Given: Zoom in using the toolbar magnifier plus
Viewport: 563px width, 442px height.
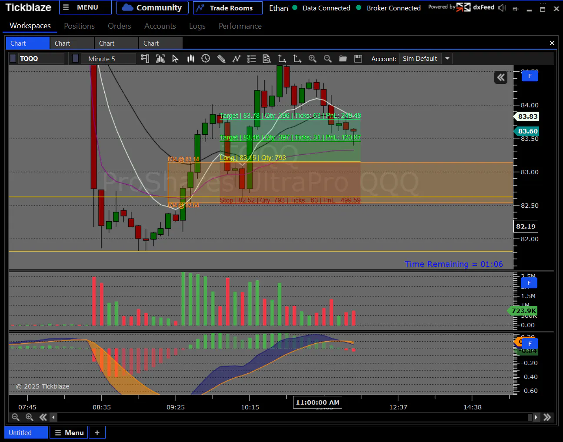Looking at the screenshot, I should click(x=312, y=59).
